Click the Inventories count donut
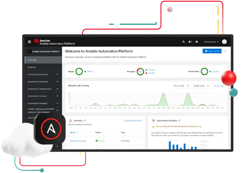This screenshot has width=241, height=173. point(204,72)
